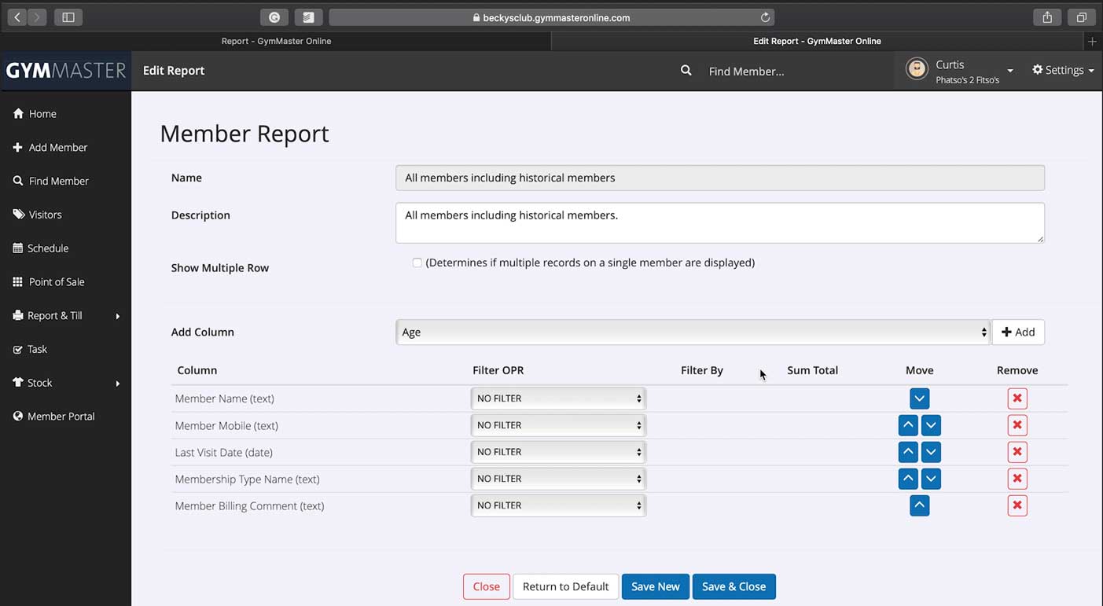
Task: Go to Schedule in sidebar
Action: [x=48, y=248]
